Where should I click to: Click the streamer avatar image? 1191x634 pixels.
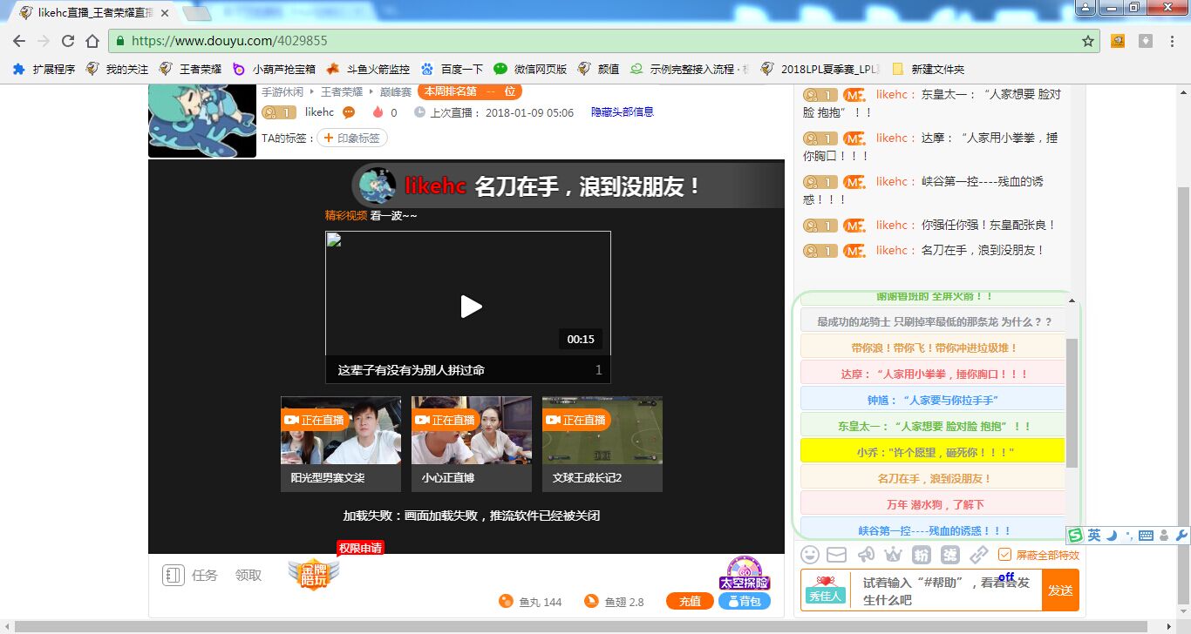pyautogui.click(x=202, y=121)
